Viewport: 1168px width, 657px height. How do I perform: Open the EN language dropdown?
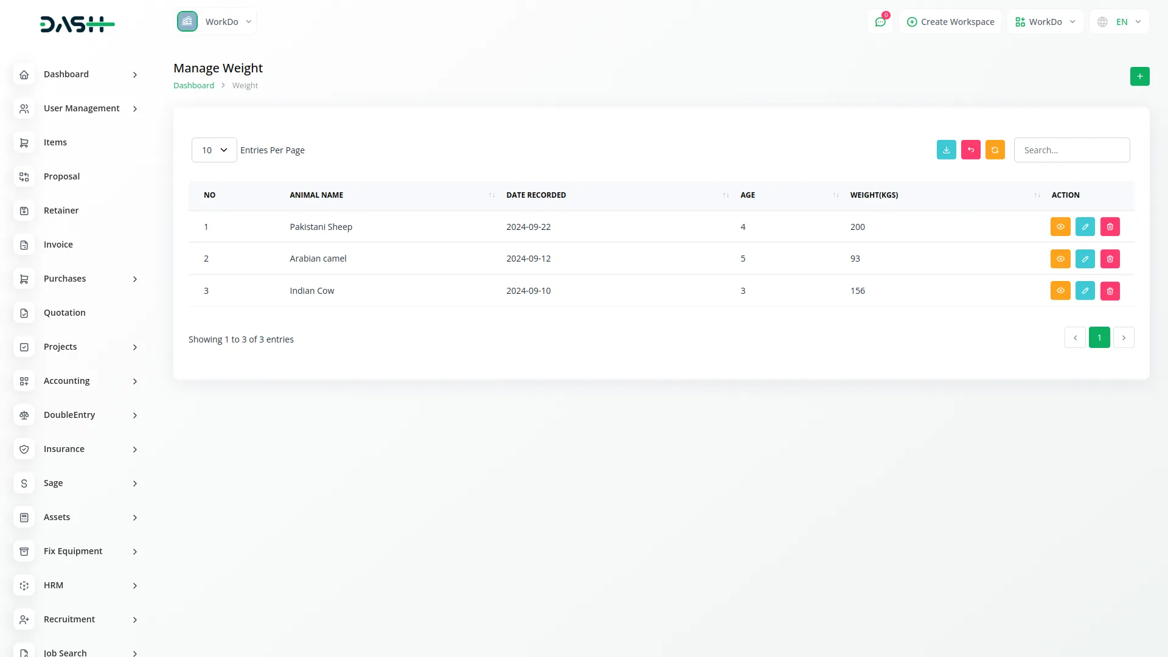coord(1120,22)
